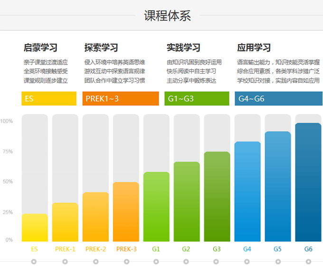Select the dot below PREK-1

click(65, 261)
